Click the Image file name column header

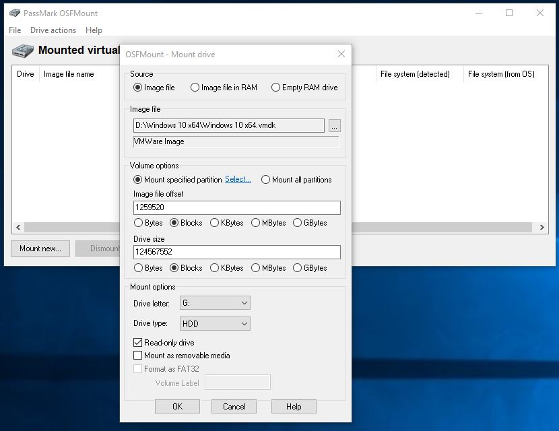(69, 74)
